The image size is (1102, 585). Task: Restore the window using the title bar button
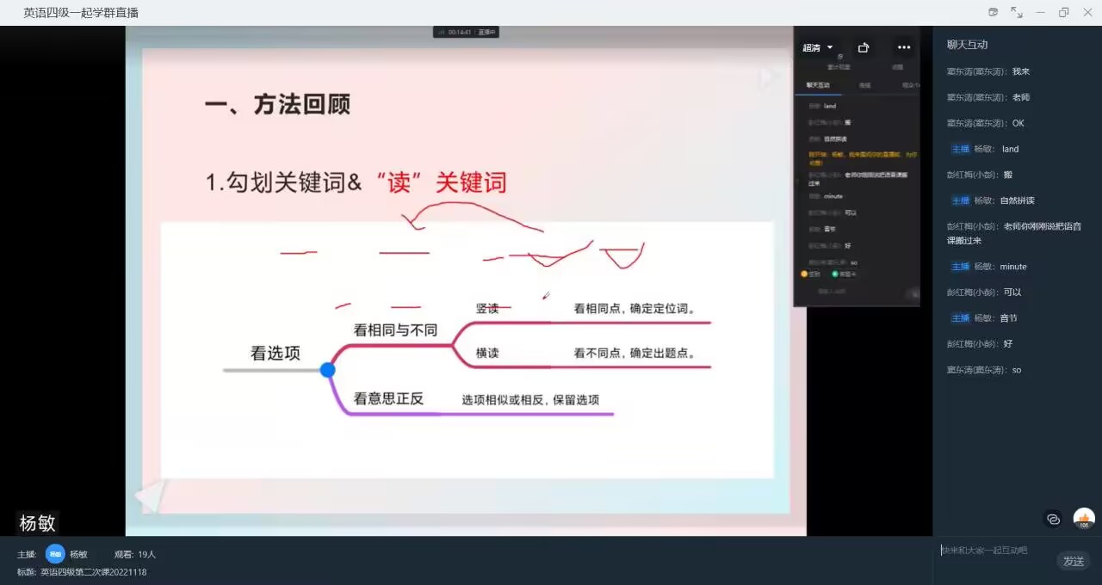(x=1063, y=12)
